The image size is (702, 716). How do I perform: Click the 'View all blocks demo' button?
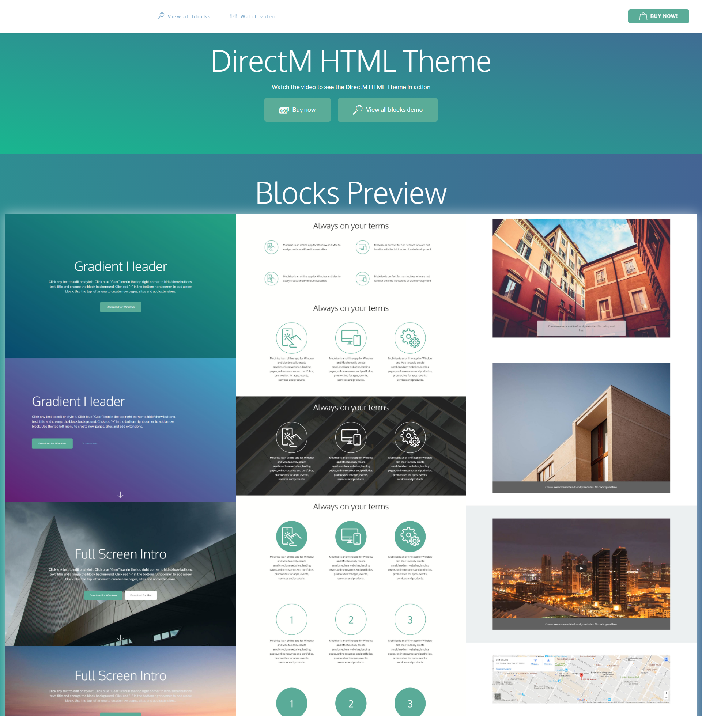click(388, 109)
